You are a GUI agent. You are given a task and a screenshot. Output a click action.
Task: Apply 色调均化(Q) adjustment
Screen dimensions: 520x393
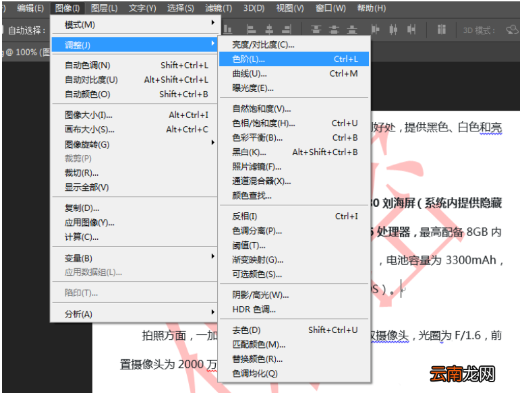294,373
